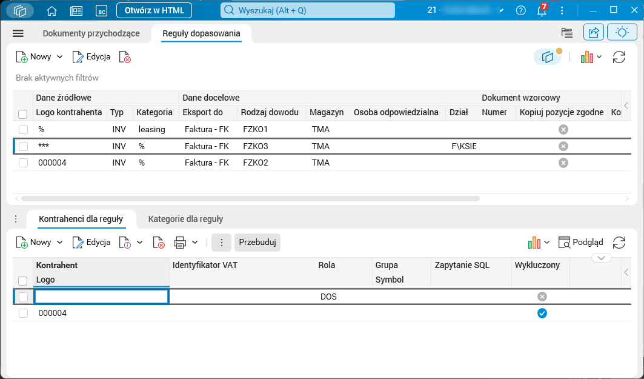
Task: Click the delete rule icon beside the top Edycja
Action: tap(125, 57)
